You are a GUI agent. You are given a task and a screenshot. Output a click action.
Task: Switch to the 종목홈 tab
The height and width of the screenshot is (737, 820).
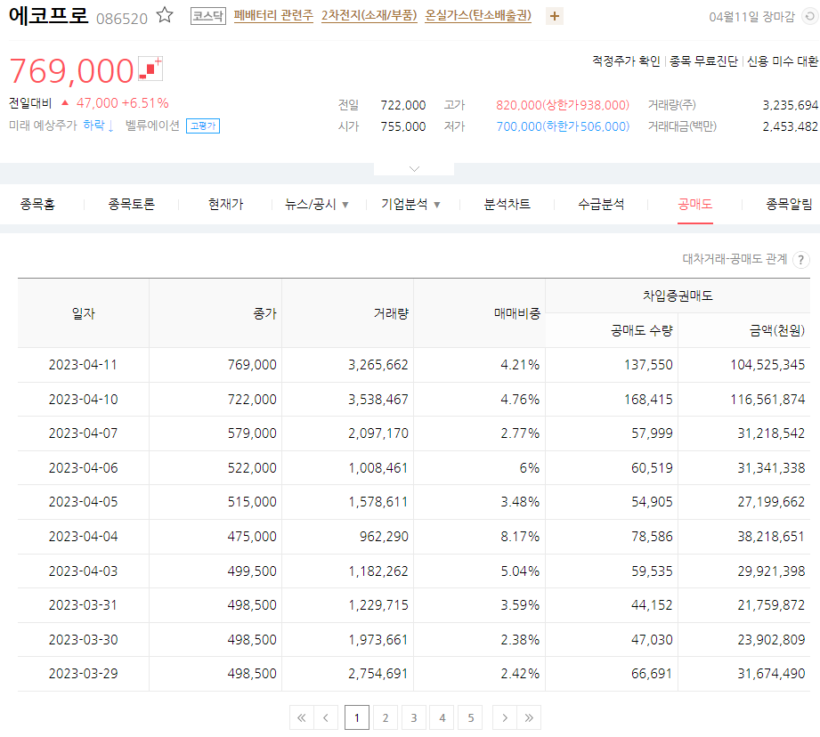point(37,205)
